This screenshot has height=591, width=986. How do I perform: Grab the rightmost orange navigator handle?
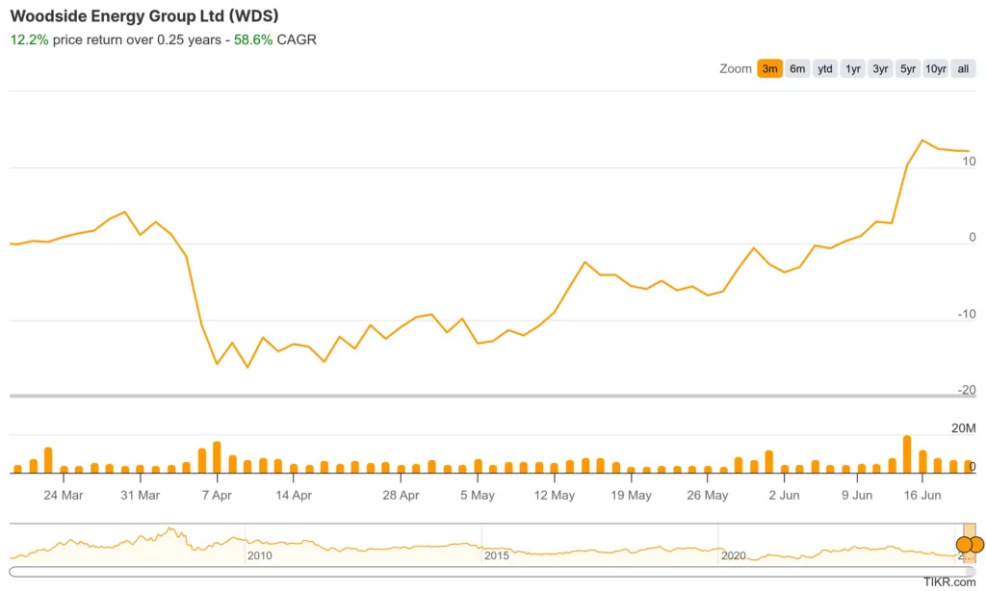[x=976, y=544]
